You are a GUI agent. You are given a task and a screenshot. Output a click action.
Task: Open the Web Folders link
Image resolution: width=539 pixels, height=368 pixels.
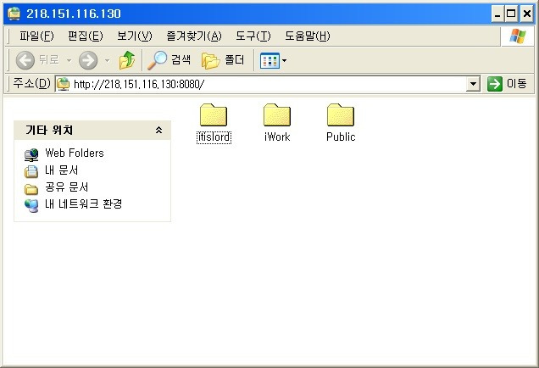(75, 153)
